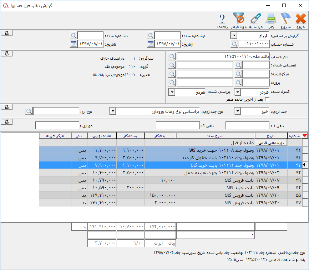Click search icon beside شماره حساب field
Viewport: 309px width, 270px height.
pos(234,44)
